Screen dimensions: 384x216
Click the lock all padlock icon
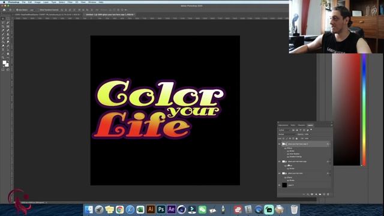pos(296,139)
